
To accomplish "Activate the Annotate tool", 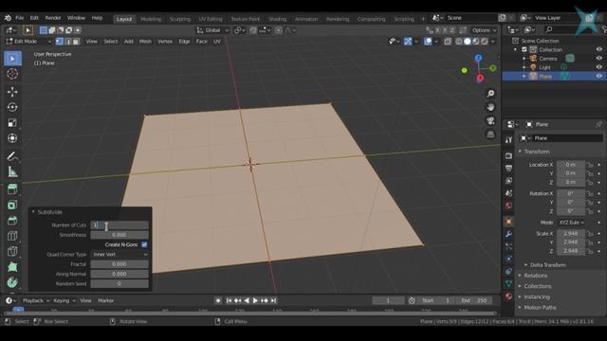I will pos(12,156).
